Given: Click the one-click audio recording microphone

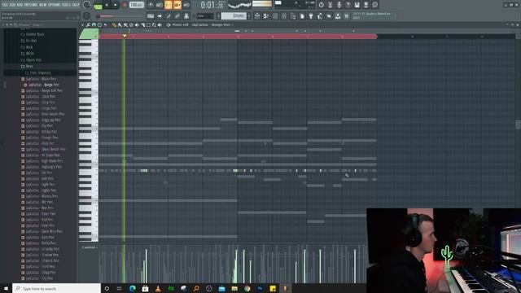Looking at the screenshot, I should click(x=339, y=5).
